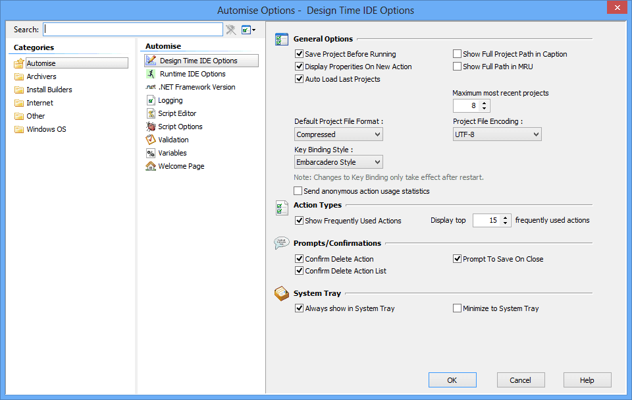Click the display top number field
632x400 pixels.
[x=487, y=220]
